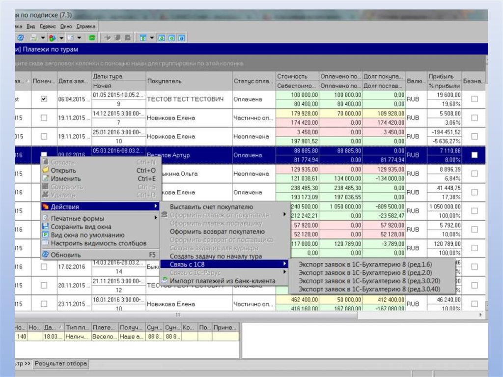This screenshot has height=377, width=503.
Task: Click the -194 451,52 profit cell
Action: (x=444, y=132)
